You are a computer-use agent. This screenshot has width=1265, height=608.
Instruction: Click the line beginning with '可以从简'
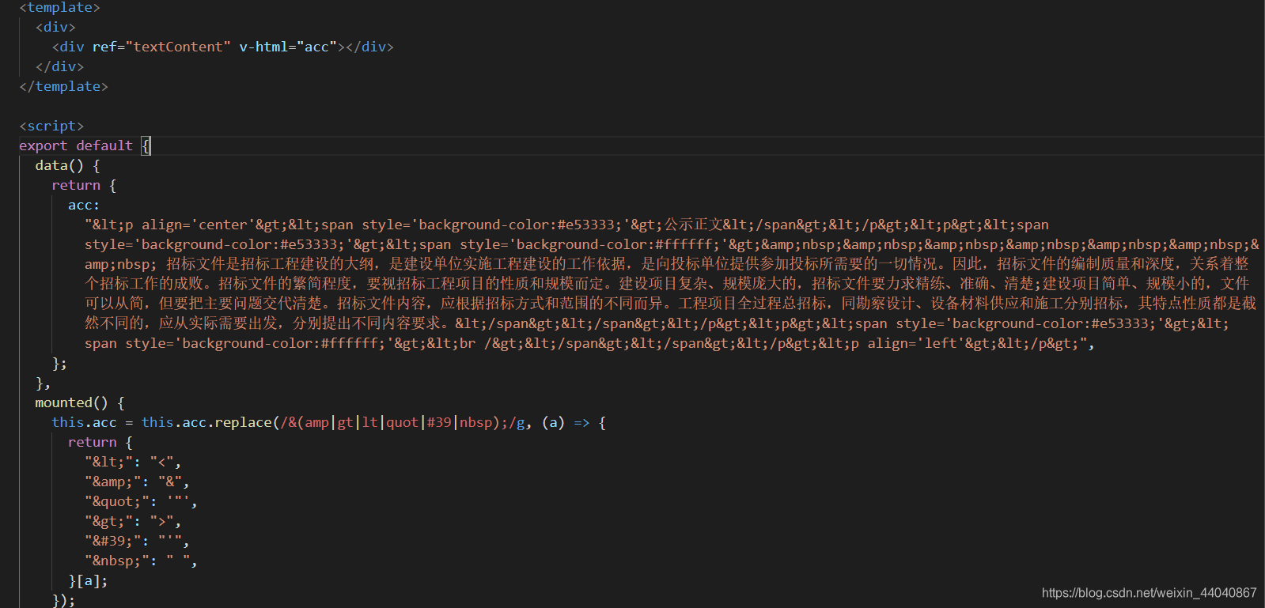click(670, 304)
